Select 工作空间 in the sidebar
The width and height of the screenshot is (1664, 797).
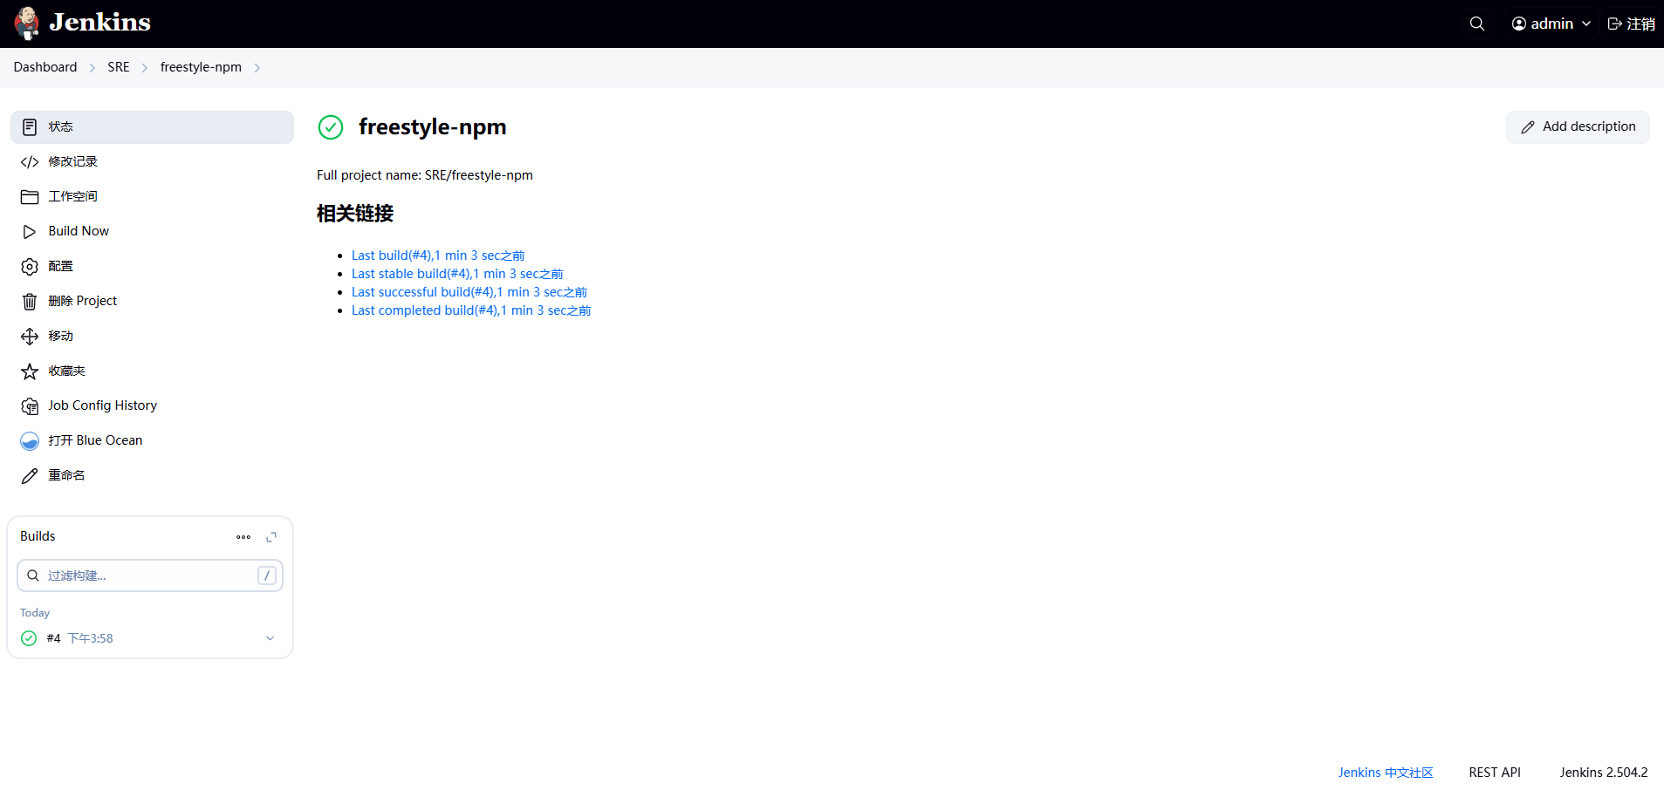point(73,197)
